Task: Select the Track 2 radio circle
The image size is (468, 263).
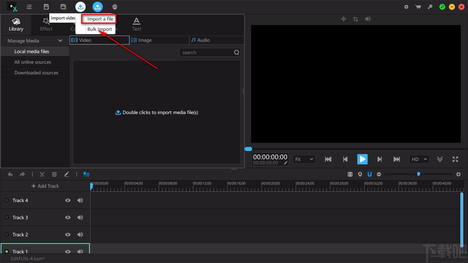Action: 7,235
